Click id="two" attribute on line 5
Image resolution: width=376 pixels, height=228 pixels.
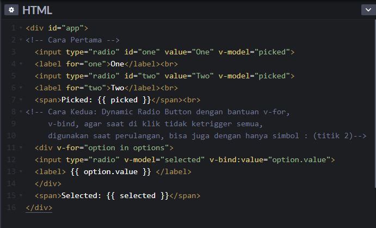(x=142, y=76)
